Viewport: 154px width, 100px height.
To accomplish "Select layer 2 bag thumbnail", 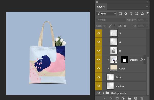I will point(114,51).
